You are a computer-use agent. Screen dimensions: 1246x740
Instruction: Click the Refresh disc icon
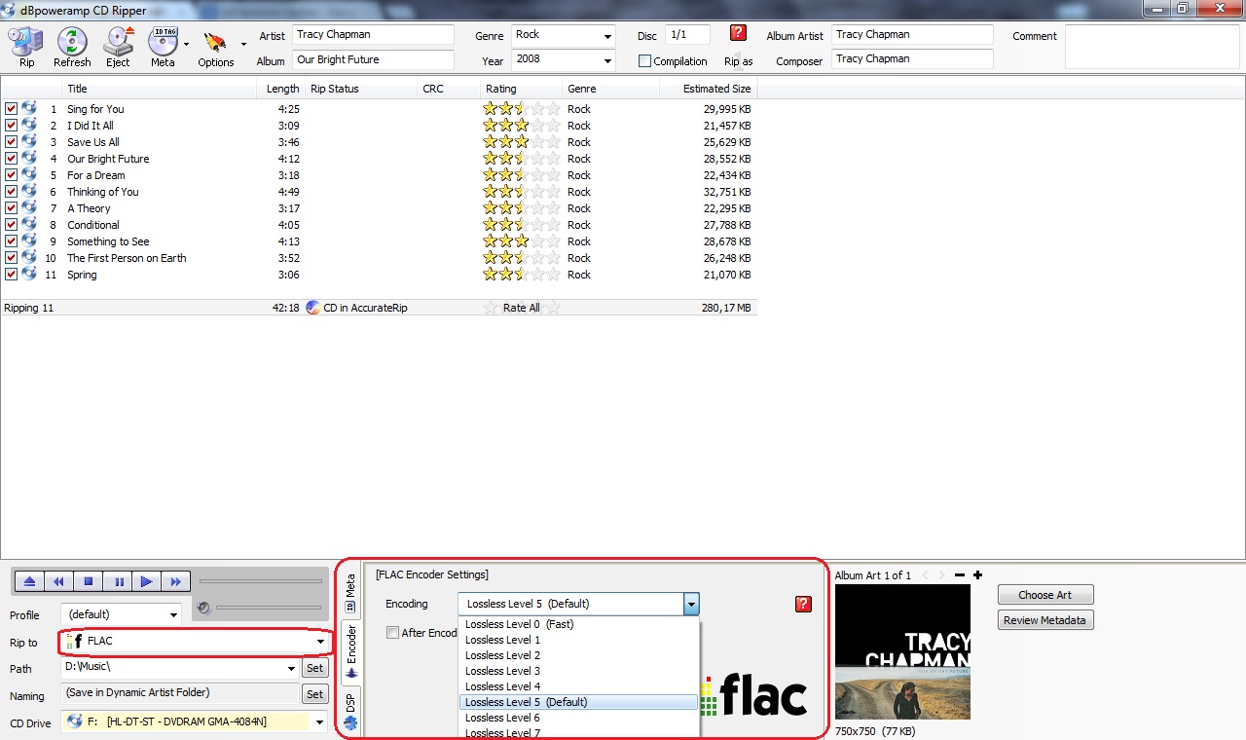click(x=72, y=45)
